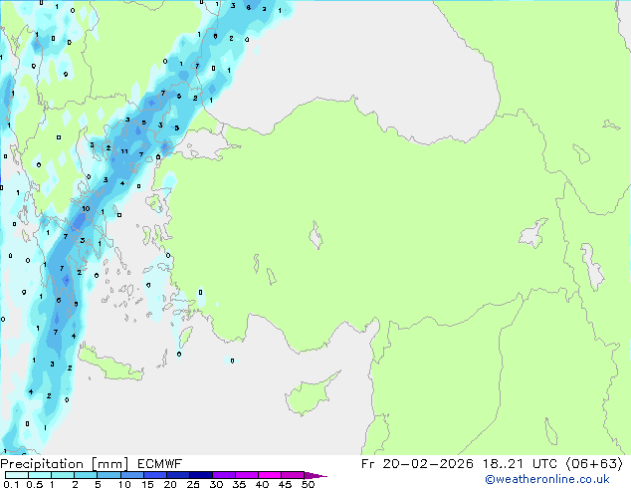This screenshot has height=488, width=631.
Task: Click the 35–40 mm magenta legend swatch
Action: pyautogui.click(x=246, y=475)
